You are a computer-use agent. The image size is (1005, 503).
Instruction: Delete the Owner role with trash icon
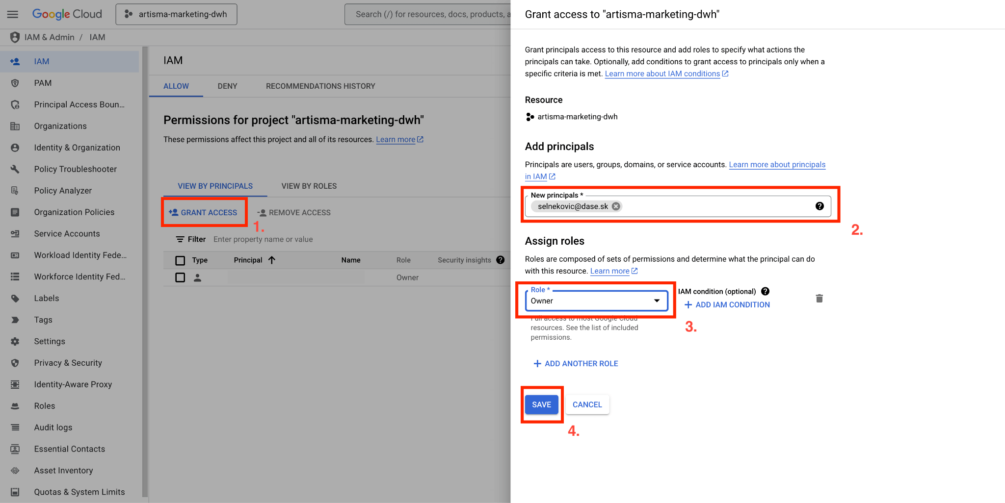[819, 299]
